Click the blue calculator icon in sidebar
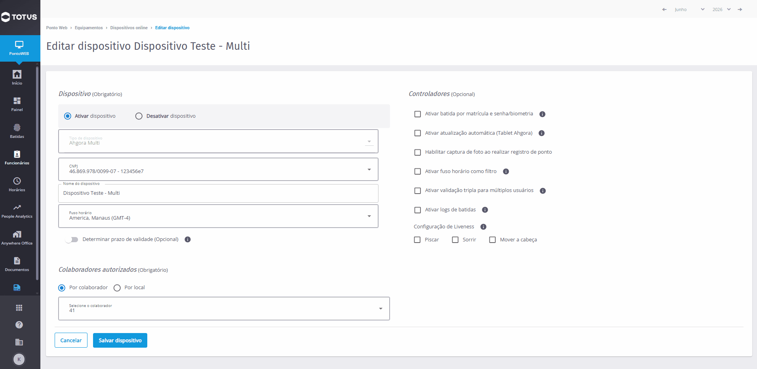This screenshot has height=369, width=757. pyautogui.click(x=17, y=288)
